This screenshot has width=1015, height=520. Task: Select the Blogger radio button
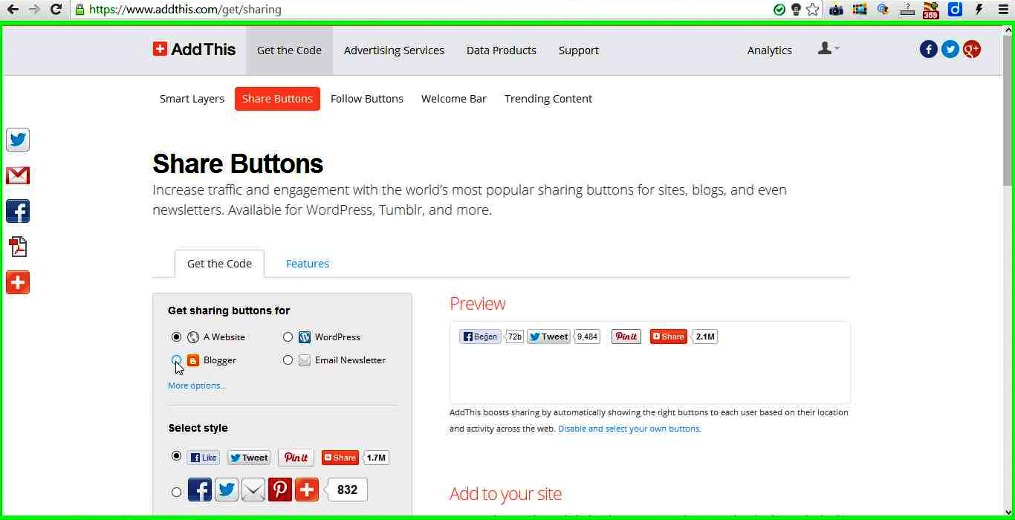[x=176, y=360]
